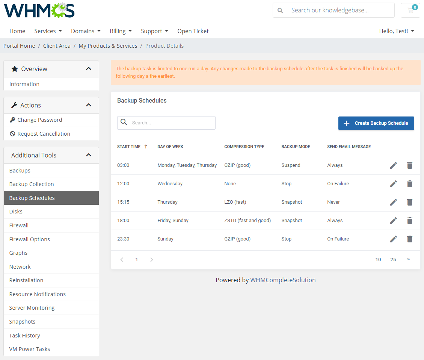Viewport: 424px width, 360px height.
Task: Open Graphs sidebar item
Action: tap(51, 253)
